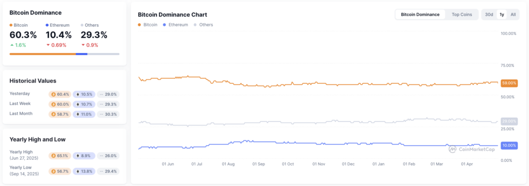Click the 01 Apr x-axis label
This screenshot has height=186, width=529.
pos(467,164)
